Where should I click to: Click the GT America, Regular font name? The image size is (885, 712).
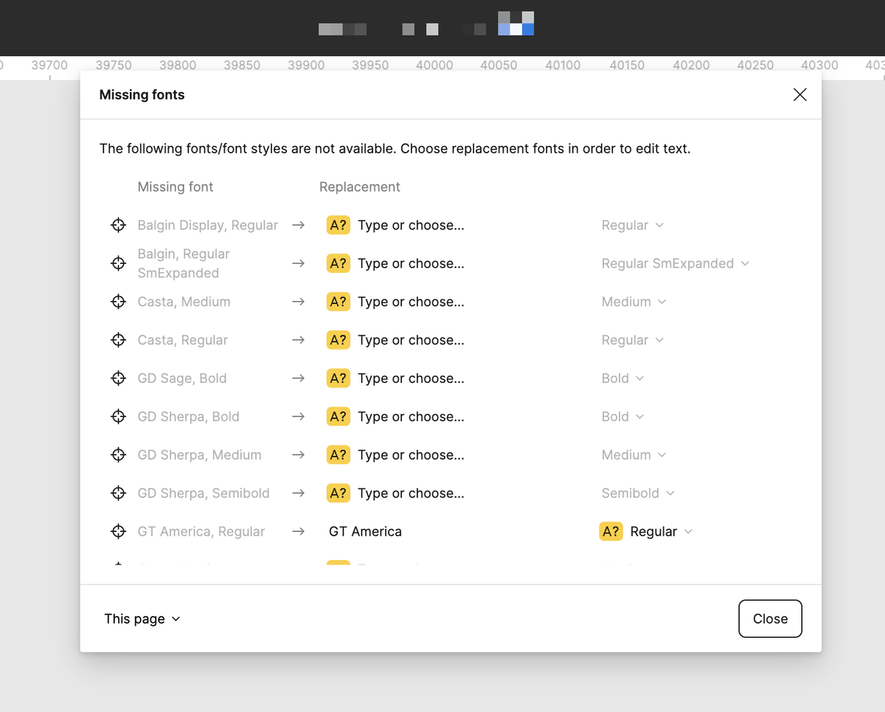(201, 532)
